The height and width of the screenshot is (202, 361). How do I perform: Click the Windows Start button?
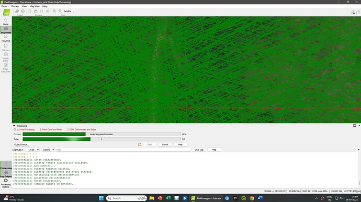[101, 198]
